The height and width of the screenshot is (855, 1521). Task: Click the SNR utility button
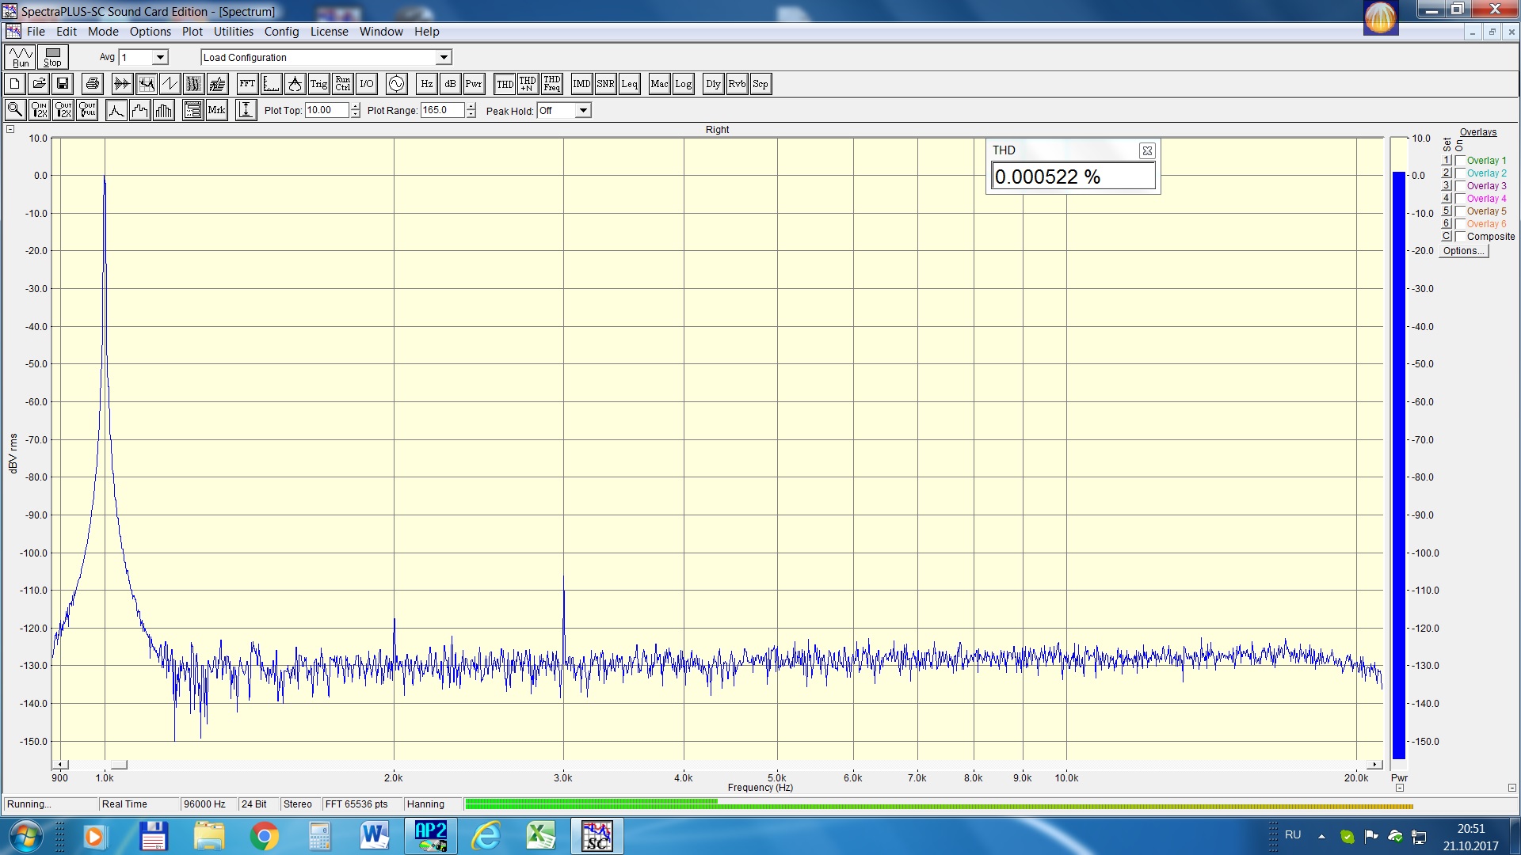click(x=605, y=84)
